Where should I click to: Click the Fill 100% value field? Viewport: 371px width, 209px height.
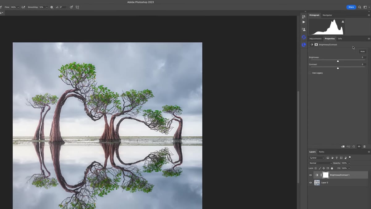(344, 168)
